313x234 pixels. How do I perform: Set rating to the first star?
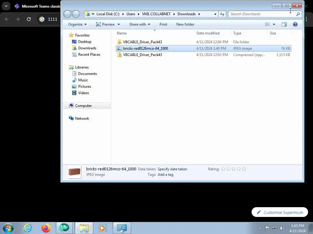pos(223,169)
